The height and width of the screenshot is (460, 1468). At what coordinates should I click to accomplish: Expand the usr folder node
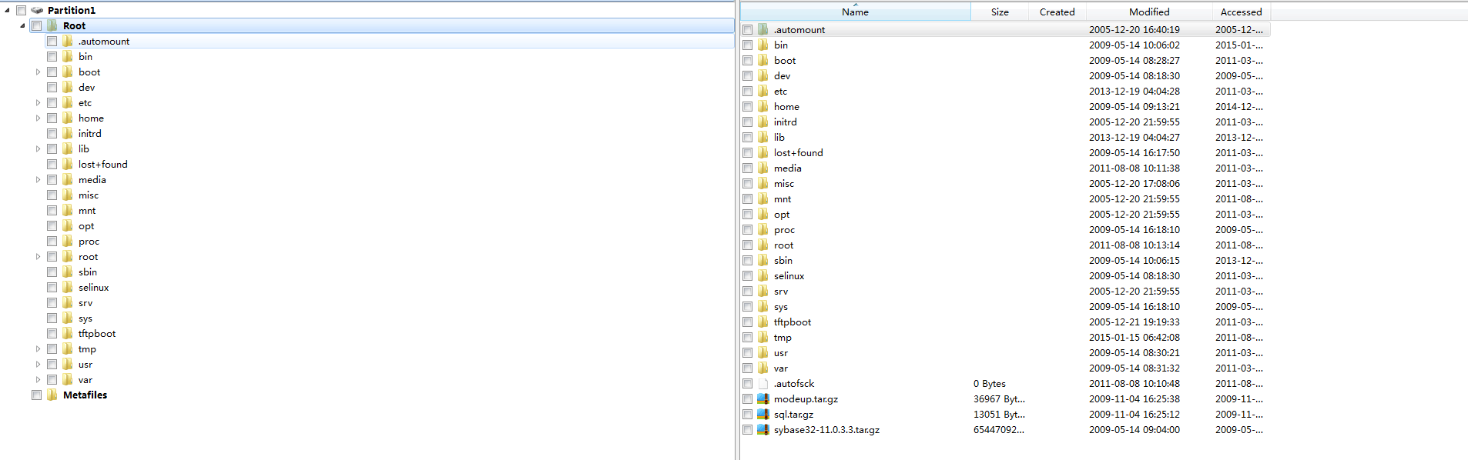(38, 364)
